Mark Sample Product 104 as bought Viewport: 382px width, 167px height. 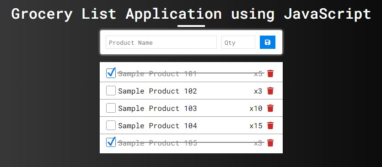(111, 125)
